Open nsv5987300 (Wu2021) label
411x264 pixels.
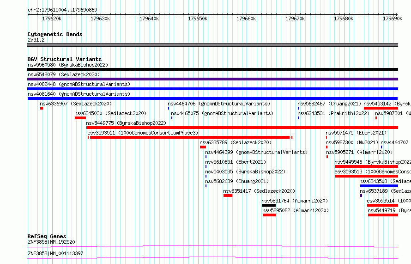point(352,142)
